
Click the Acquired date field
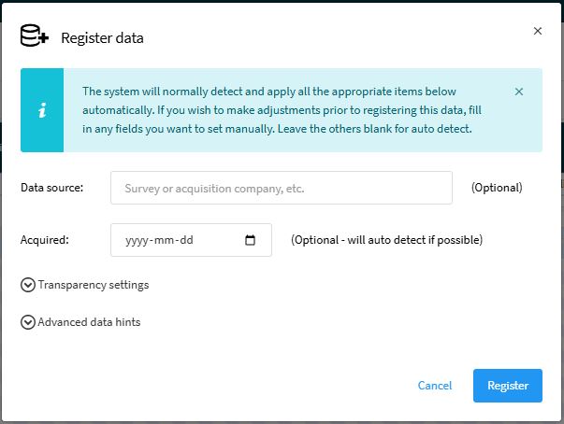coord(191,240)
